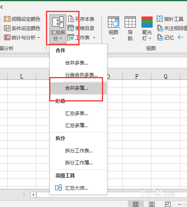187x207 pixels.
Task: Click the 导航 table icon
Action: (x=130, y=22)
